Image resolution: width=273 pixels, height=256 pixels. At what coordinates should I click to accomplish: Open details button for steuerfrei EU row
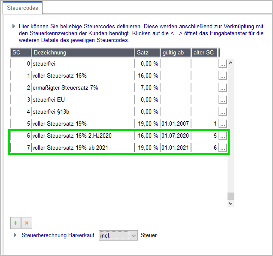pos(223,99)
